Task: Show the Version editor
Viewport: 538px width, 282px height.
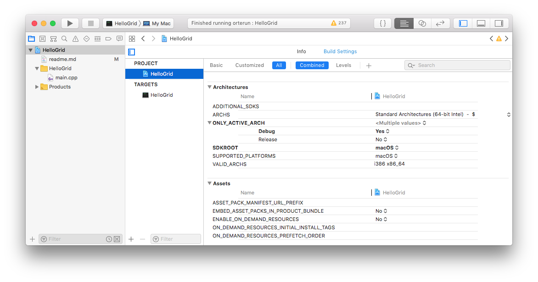Action: click(440, 23)
